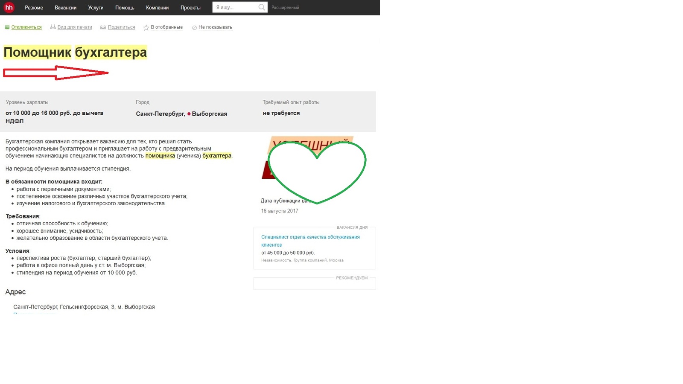Click the 'Уровень зарплаты' label
This screenshot has height=384, width=683.
27,102
